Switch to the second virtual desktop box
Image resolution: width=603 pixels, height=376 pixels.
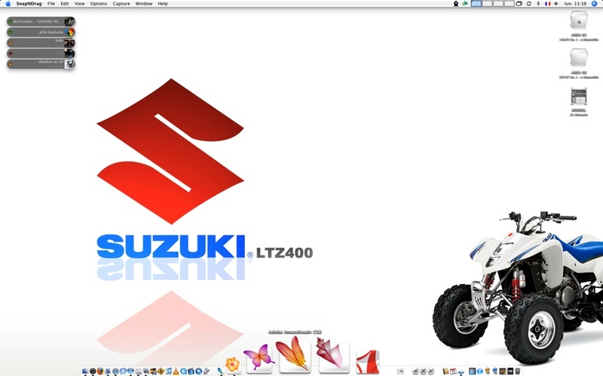[487, 4]
